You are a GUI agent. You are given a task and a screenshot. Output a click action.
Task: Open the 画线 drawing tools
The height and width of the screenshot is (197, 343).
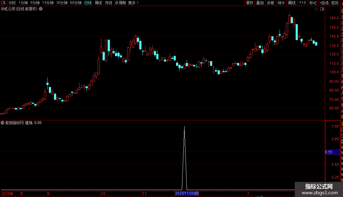click(292, 3)
